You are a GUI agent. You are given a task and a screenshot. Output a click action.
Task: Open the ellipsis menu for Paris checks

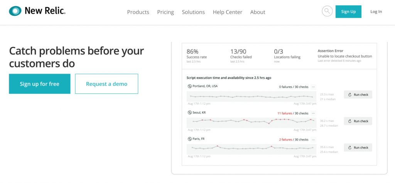click(313, 139)
